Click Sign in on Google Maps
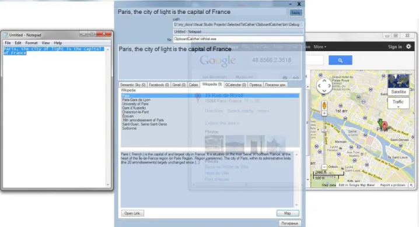The height and width of the screenshot is (227, 419). (x=394, y=47)
